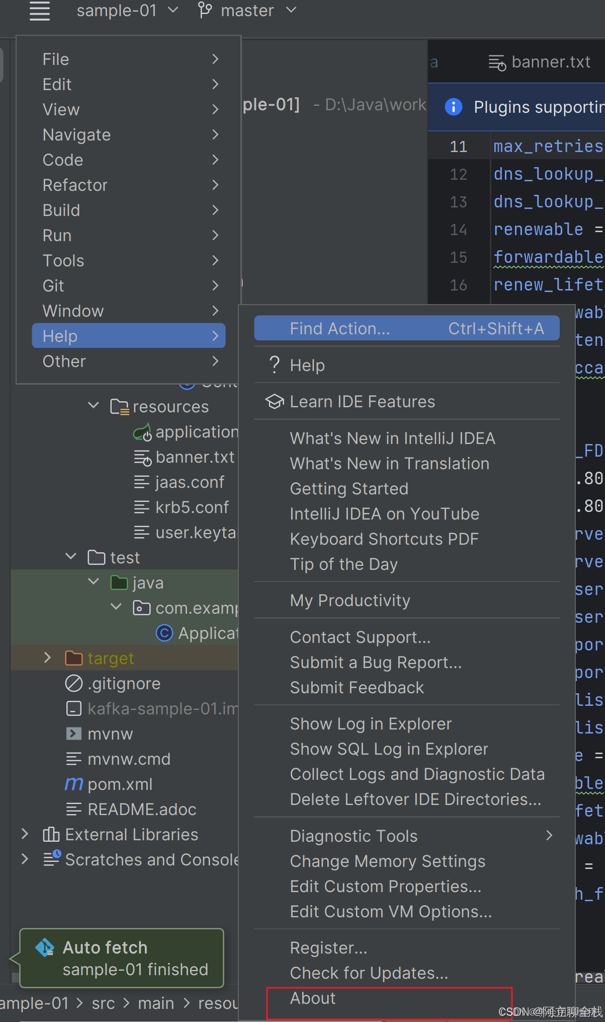
Task: Click the mvnw script icon
Action: click(74, 734)
